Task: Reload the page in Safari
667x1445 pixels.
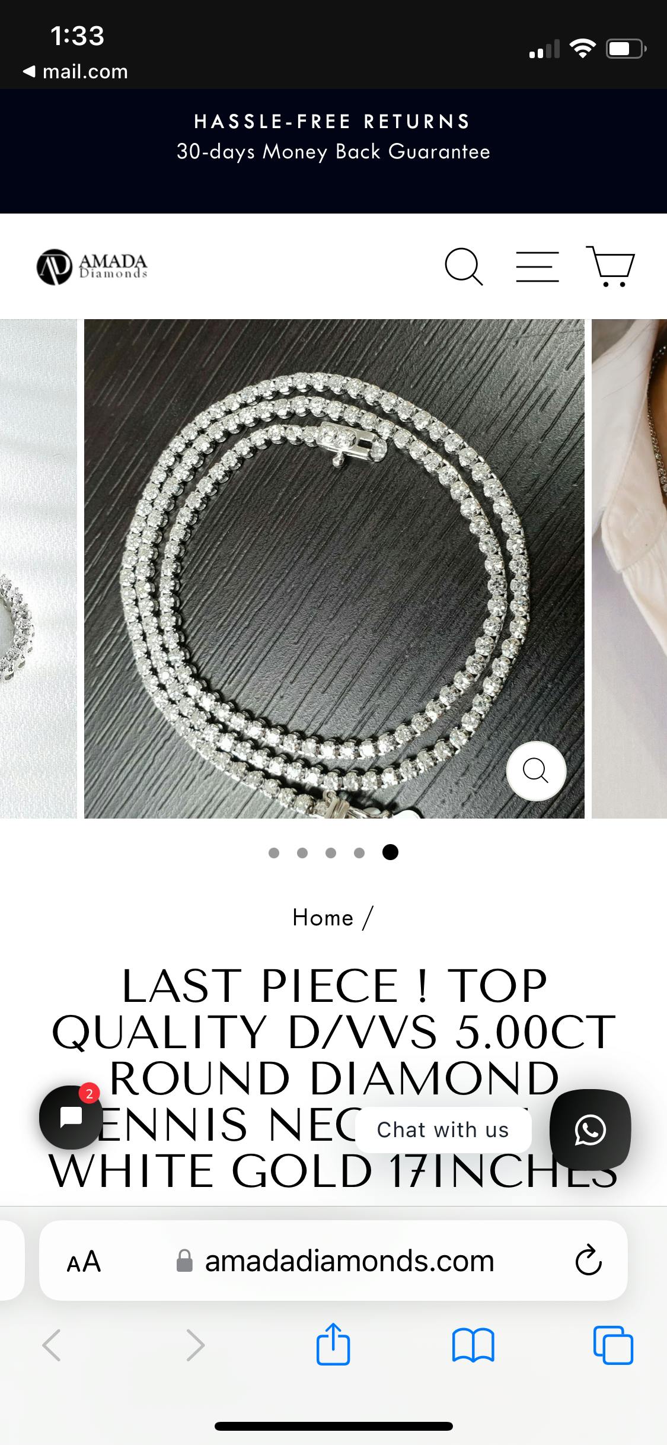Action: 588,1261
